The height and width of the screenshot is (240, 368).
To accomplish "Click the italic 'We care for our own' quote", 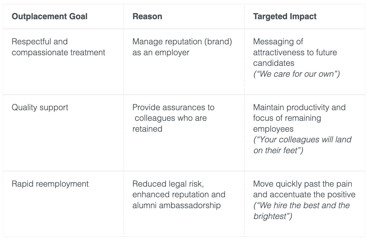I will [296, 74].
